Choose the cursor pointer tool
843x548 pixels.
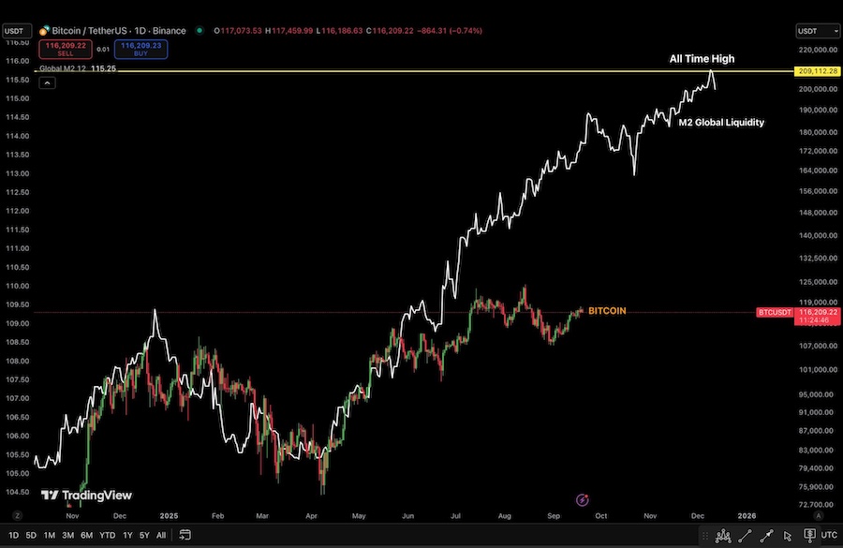788,536
